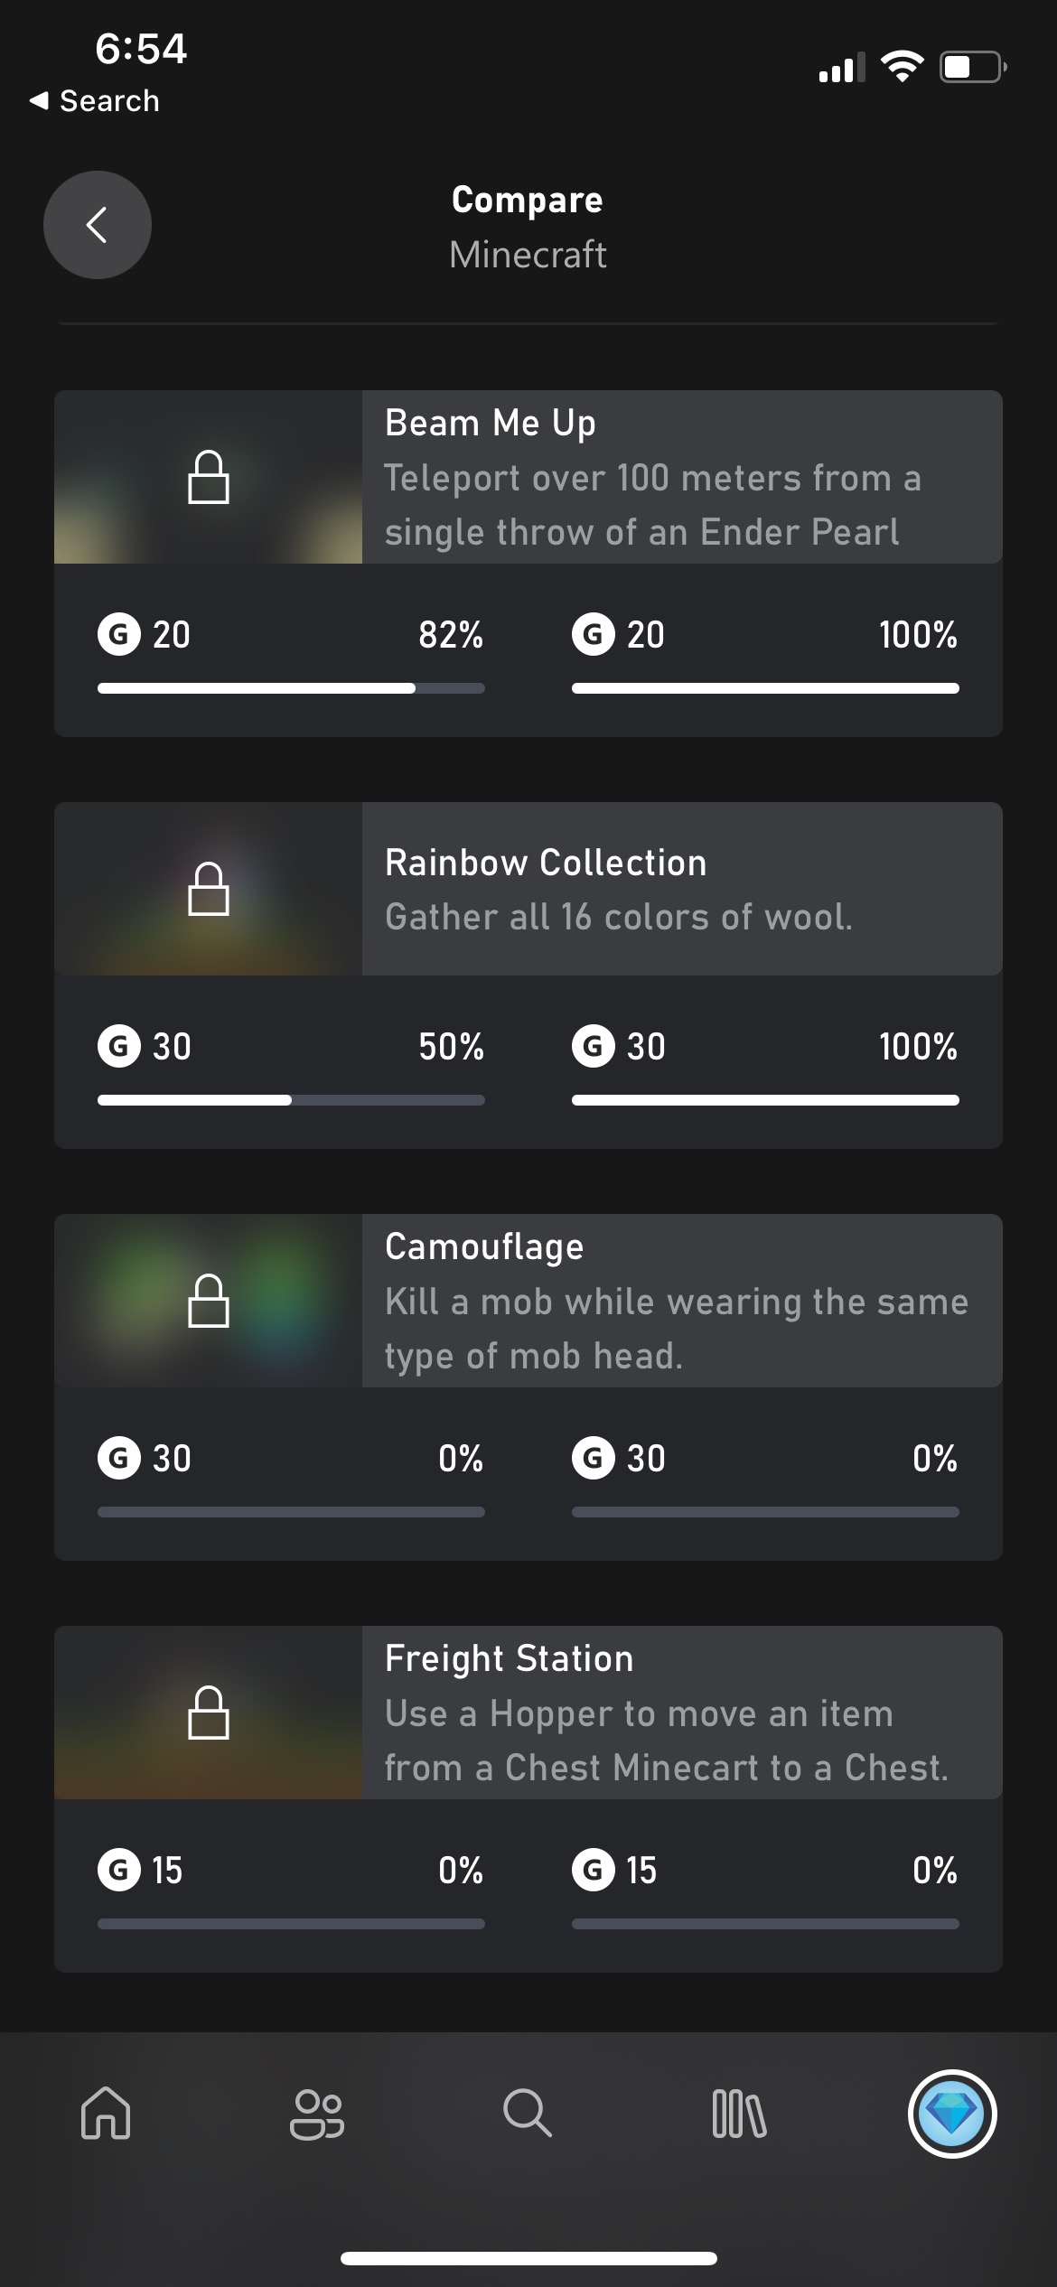Tap Freight Station locked thumbnail
The height and width of the screenshot is (2287, 1057).
[209, 1713]
